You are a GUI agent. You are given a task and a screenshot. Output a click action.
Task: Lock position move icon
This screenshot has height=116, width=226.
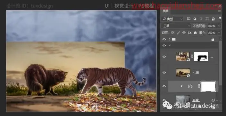184,33
